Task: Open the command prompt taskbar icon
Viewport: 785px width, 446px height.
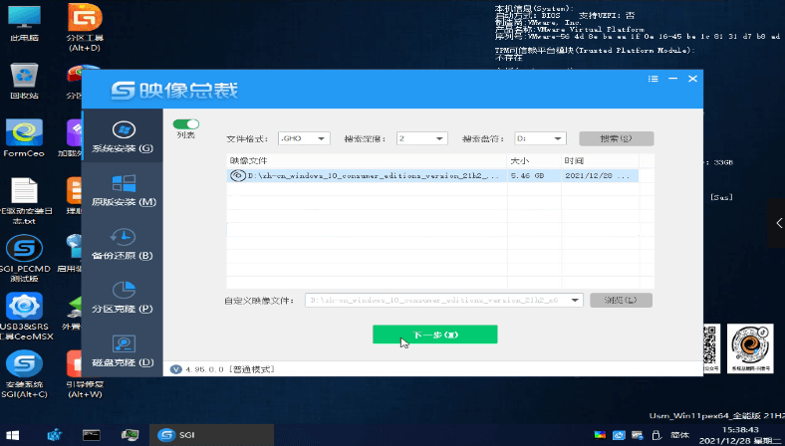Action: [92, 435]
